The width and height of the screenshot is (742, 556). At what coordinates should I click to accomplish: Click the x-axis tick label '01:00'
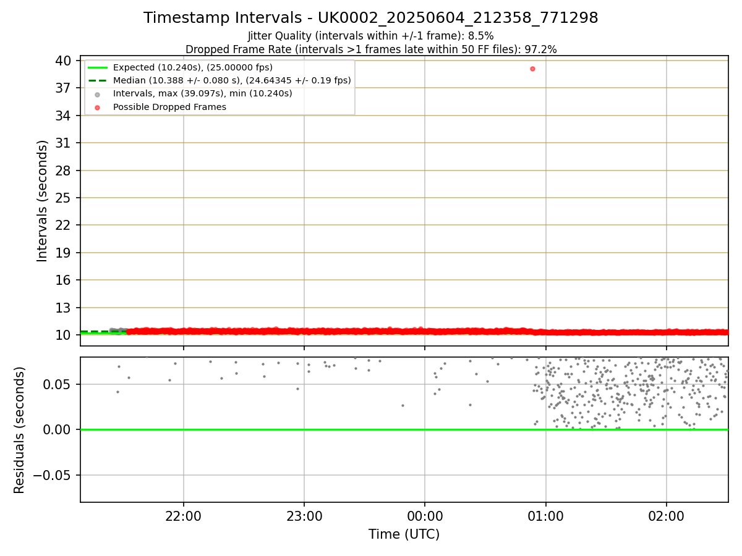tap(545, 515)
